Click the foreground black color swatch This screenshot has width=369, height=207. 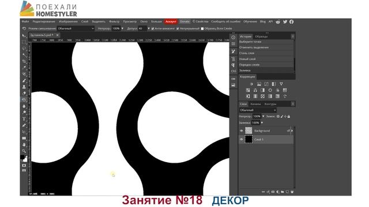22,157
